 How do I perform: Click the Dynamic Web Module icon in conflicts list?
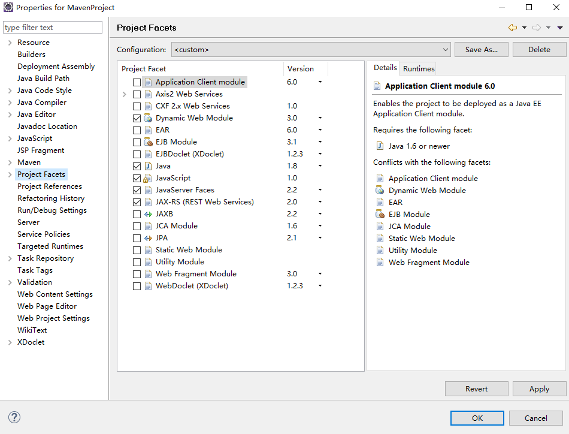[380, 190]
